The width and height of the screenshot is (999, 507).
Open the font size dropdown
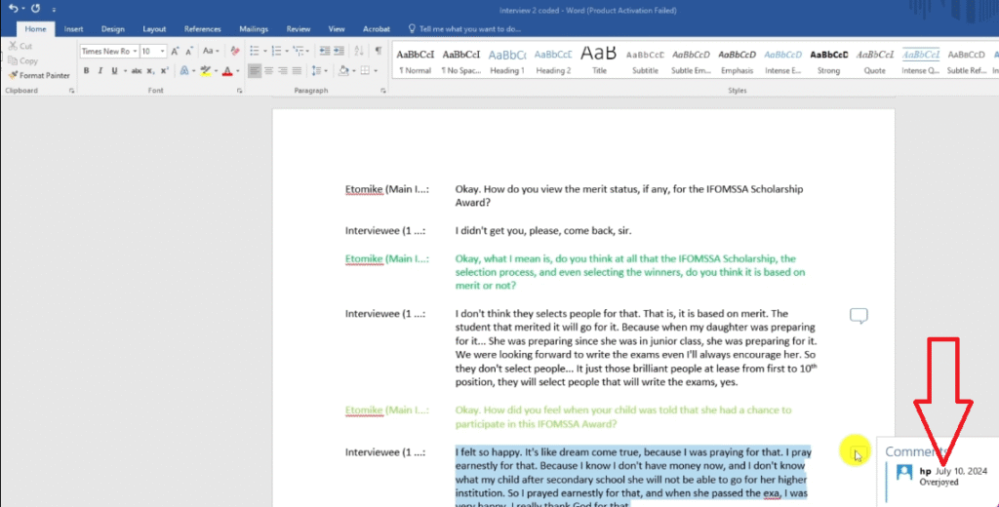tap(161, 51)
